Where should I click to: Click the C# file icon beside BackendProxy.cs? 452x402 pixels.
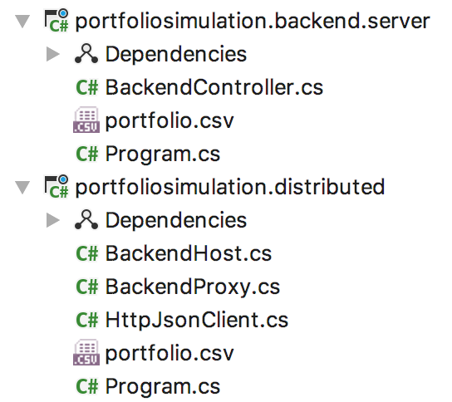(x=87, y=287)
